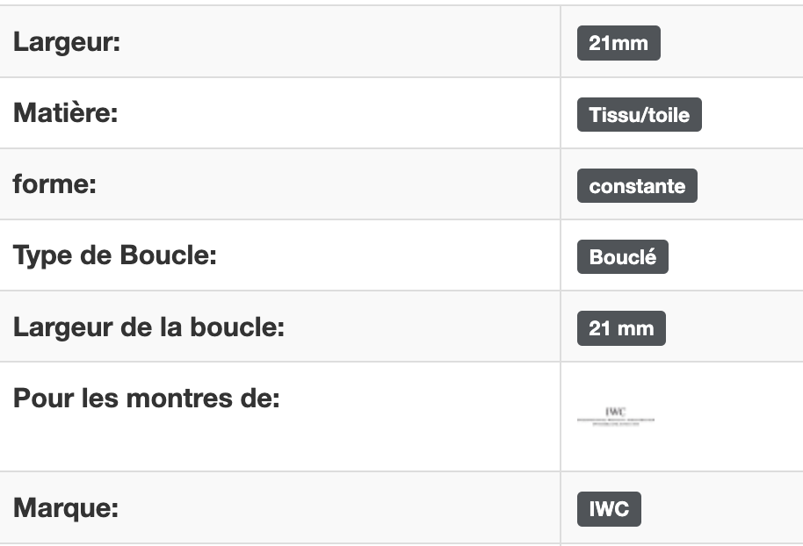
Task: Click empty space right of Tissu/toile tag
Action: point(753,115)
